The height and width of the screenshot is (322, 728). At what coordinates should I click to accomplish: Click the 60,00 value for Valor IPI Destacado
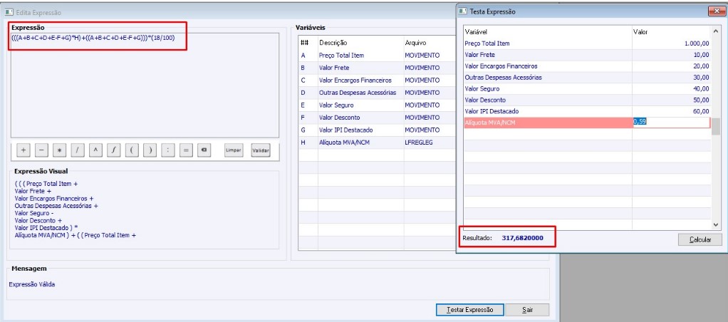[701, 111]
